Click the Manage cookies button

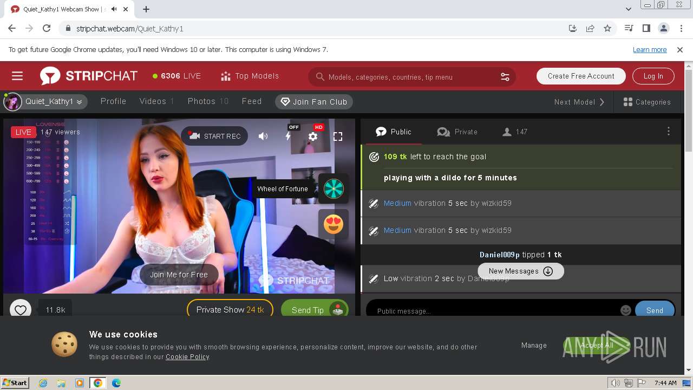pyautogui.click(x=534, y=346)
